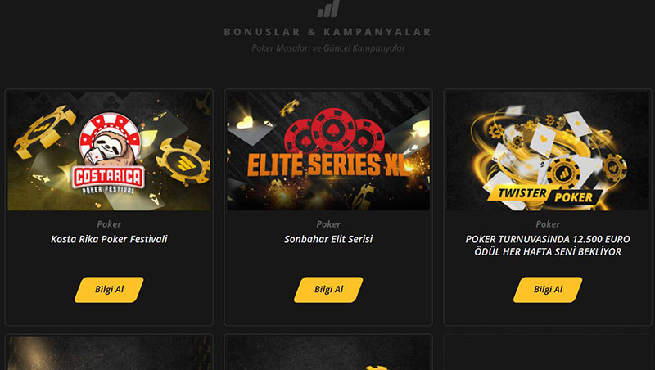Click the bar-chart logo icon at top
655x370 pixels.
(x=328, y=8)
